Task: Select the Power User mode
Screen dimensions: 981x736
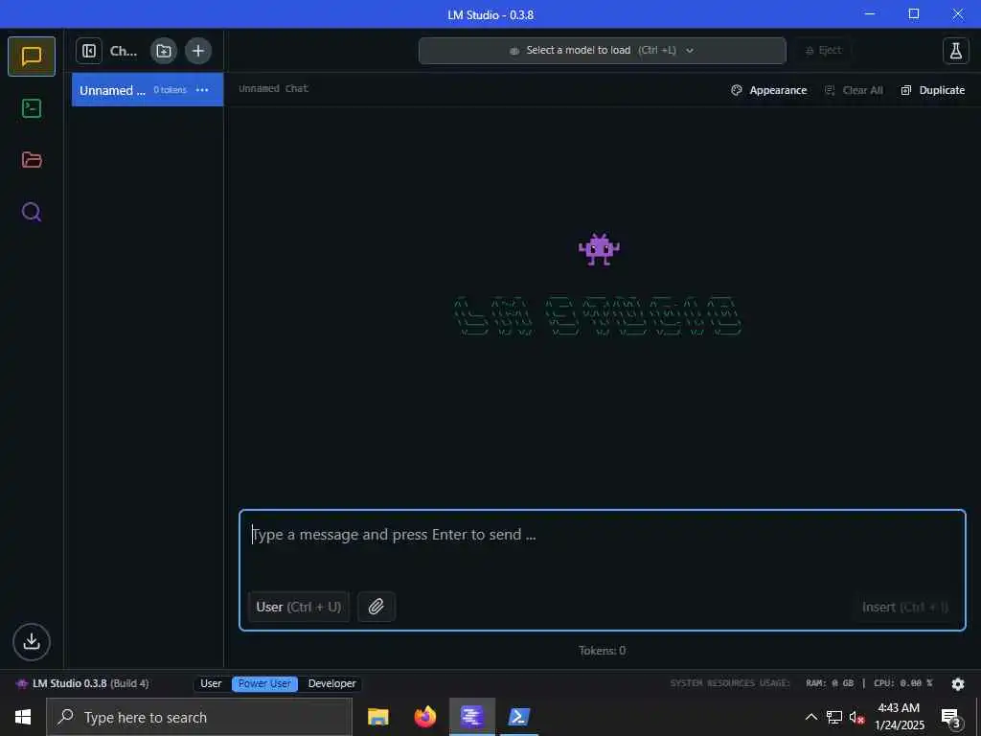Action: (x=264, y=683)
